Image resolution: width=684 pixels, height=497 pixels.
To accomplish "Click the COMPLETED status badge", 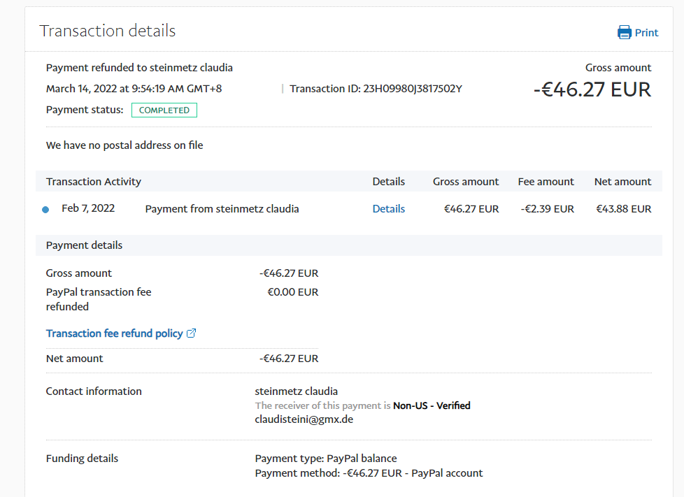I will 164,110.
